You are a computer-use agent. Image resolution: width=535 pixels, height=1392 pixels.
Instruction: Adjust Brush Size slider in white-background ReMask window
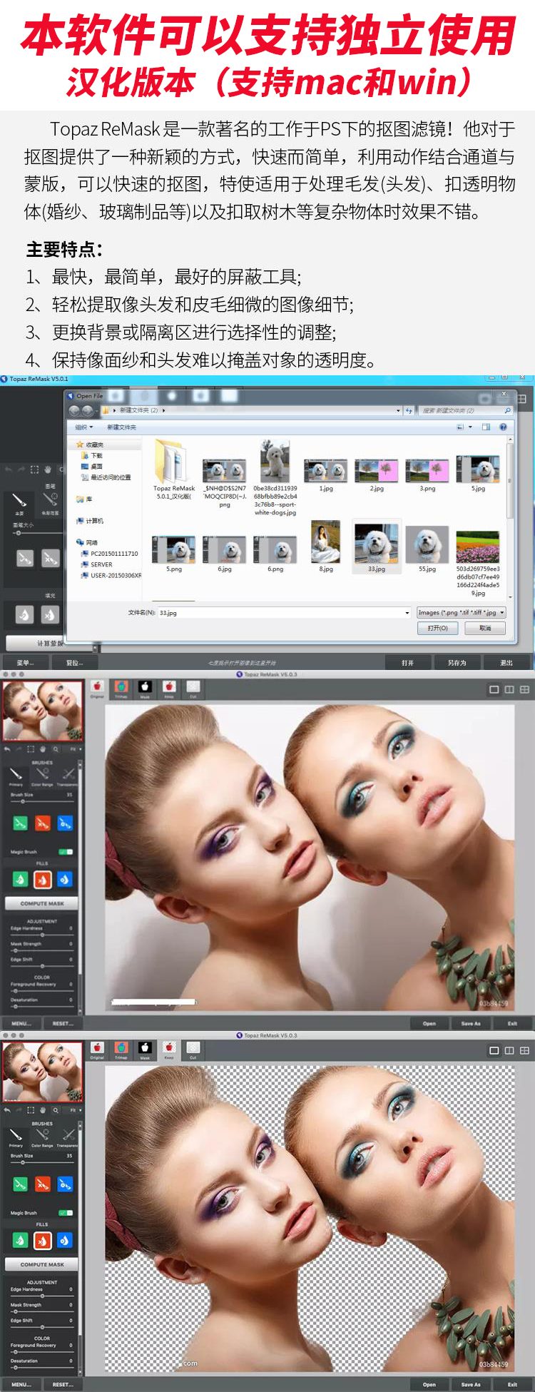41,801
